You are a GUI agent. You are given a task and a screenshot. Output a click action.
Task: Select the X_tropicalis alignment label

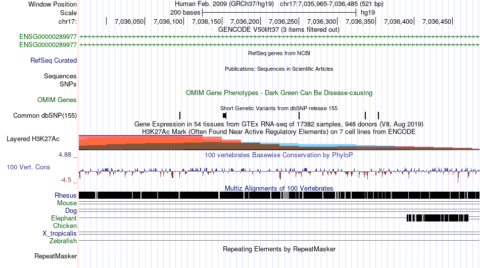tap(60, 234)
